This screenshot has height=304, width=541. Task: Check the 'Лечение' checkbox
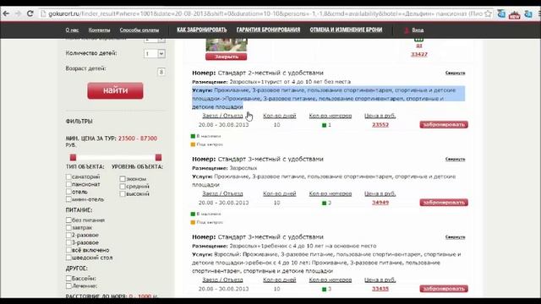coord(68,285)
